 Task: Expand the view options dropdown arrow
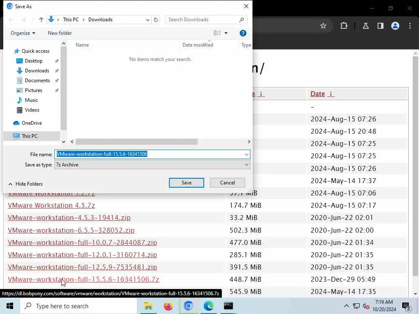click(226, 33)
